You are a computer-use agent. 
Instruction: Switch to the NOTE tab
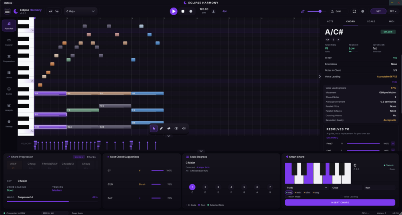click(330, 22)
